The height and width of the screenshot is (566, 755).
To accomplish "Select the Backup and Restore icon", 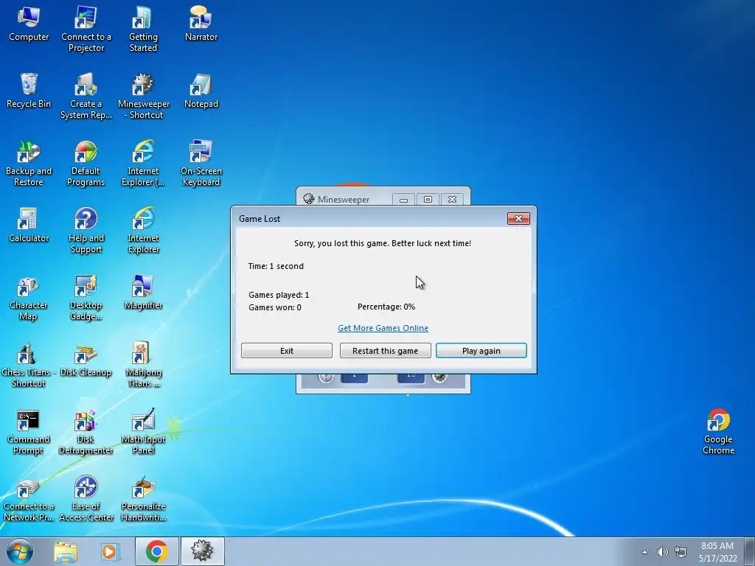I will 29,163.
